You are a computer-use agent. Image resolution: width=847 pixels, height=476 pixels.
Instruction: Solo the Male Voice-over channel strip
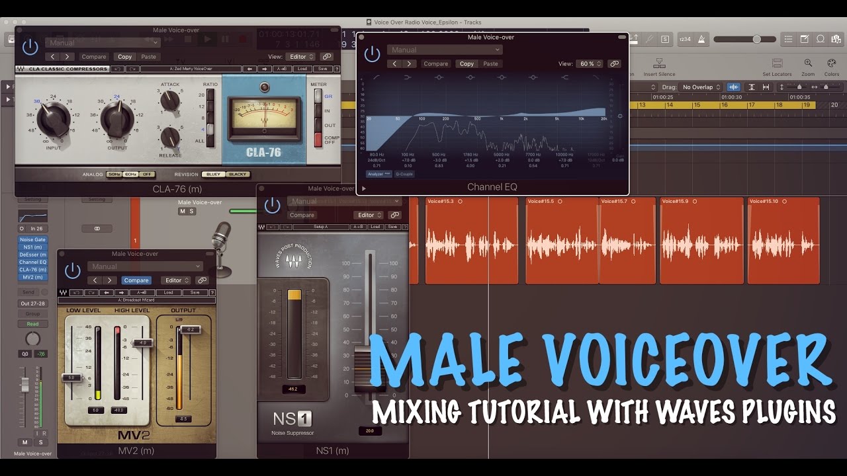(x=40, y=442)
